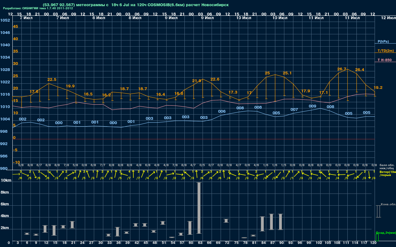Click the 'Разработано: СИБНИГМИ' credit line

point(38,8)
